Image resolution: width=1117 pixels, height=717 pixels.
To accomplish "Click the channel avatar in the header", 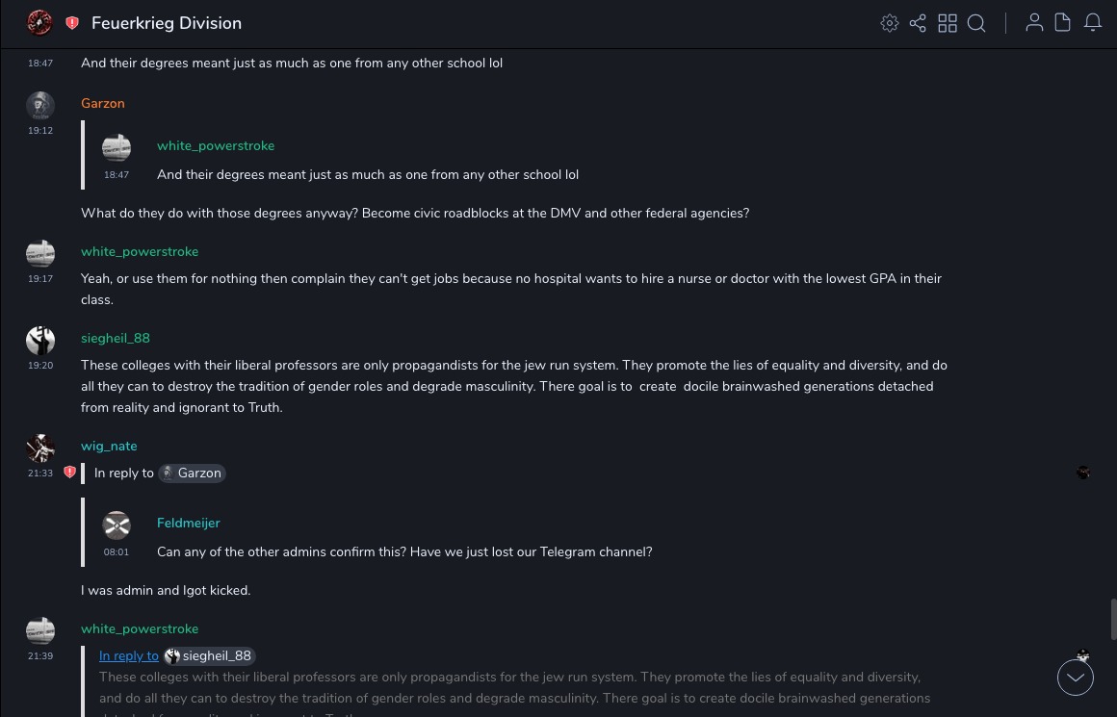I will pos(39,23).
